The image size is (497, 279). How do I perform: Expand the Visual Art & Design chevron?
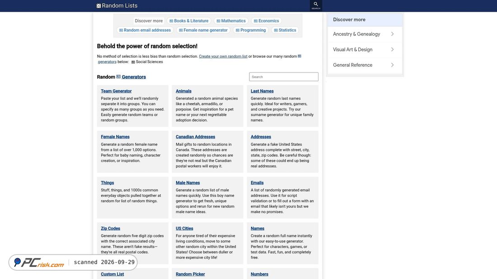pos(392,49)
